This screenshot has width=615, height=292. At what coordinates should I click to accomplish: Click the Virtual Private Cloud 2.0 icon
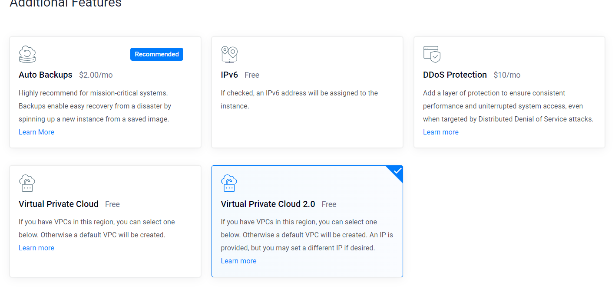pos(229,183)
